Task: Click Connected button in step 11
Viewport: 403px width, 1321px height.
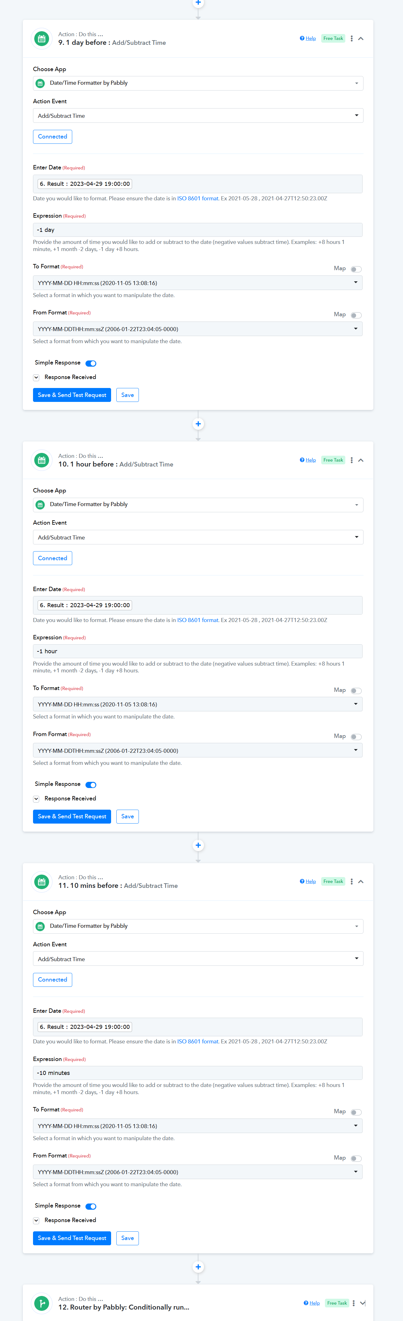Action: pyautogui.click(x=52, y=979)
